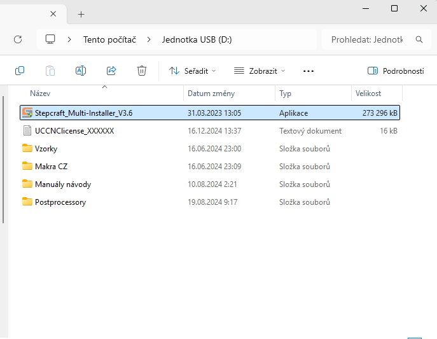Click the navigation pane scrollbar
The height and width of the screenshot is (339, 437).
(x=3, y=160)
